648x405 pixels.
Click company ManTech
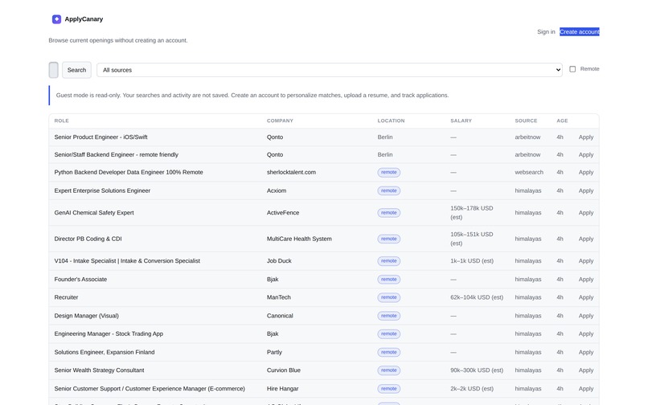[x=278, y=297]
